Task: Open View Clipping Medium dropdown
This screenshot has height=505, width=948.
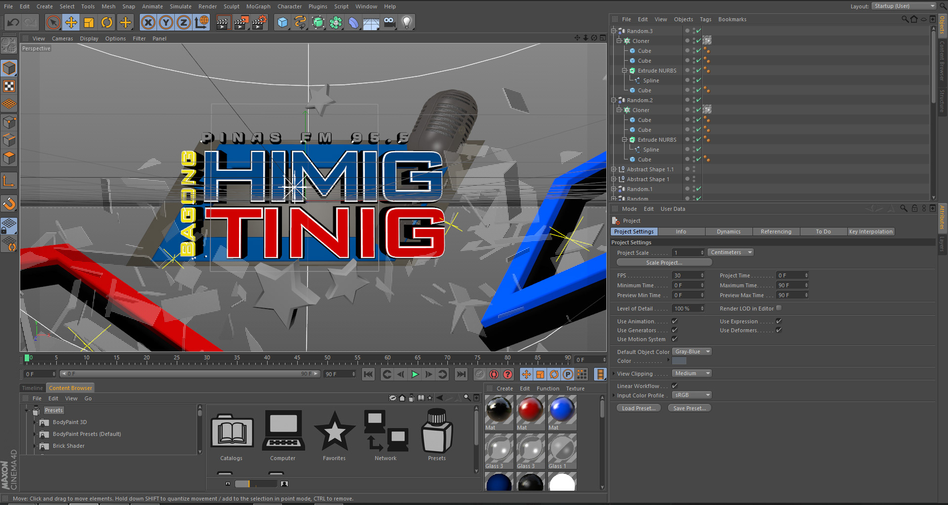Action: tap(691, 373)
